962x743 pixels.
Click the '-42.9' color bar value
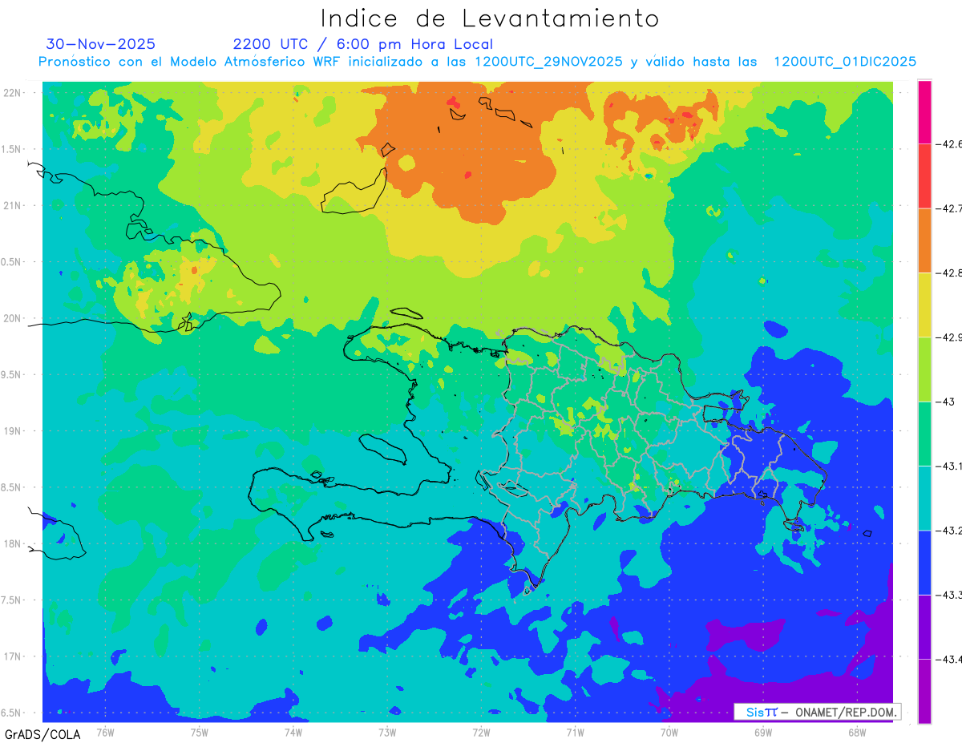coord(949,337)
